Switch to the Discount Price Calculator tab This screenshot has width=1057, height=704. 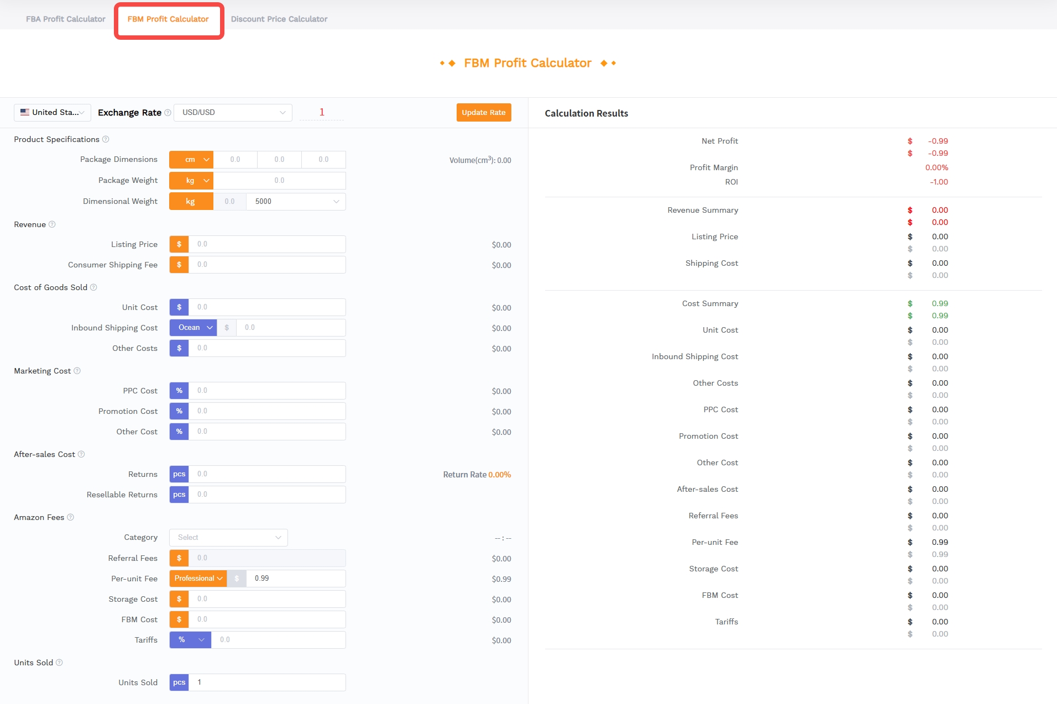pyautogui.click(x=279, y=19)
